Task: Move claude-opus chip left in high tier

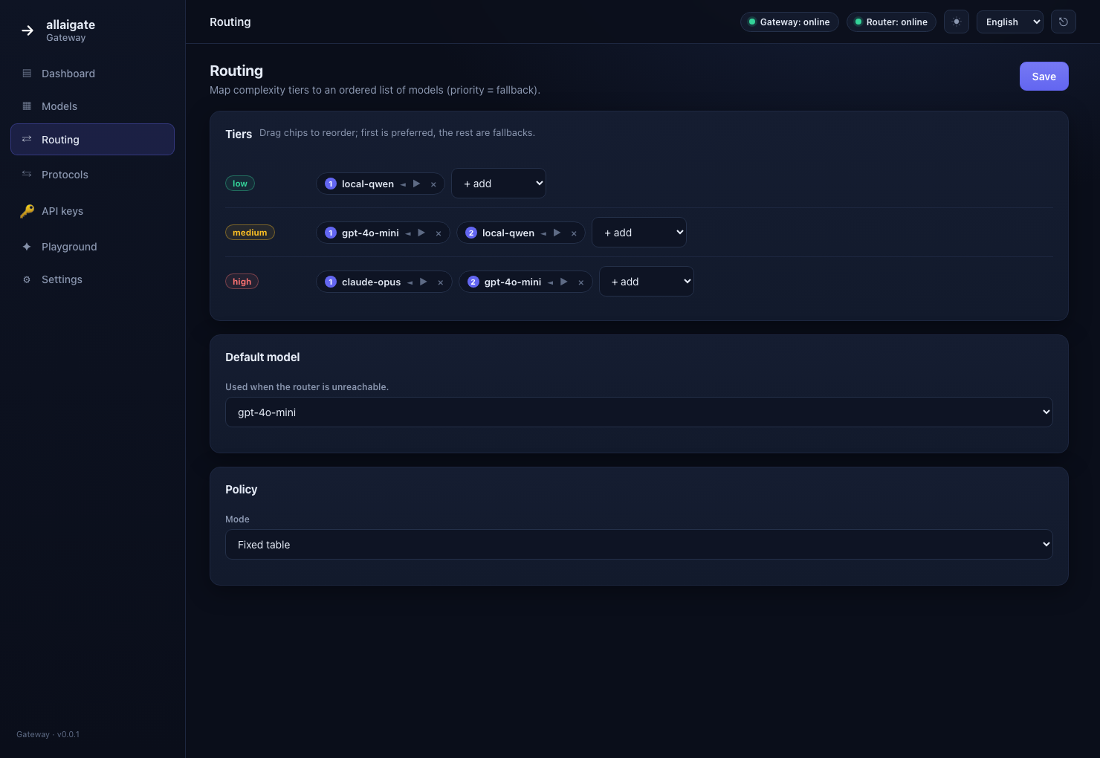Action: [x=410, y=282]
